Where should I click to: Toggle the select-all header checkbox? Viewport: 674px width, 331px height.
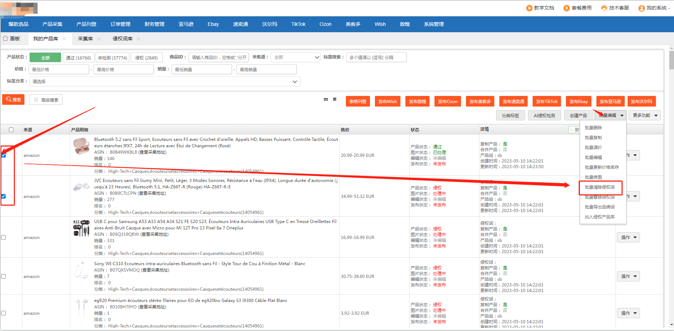pos(11,130)
